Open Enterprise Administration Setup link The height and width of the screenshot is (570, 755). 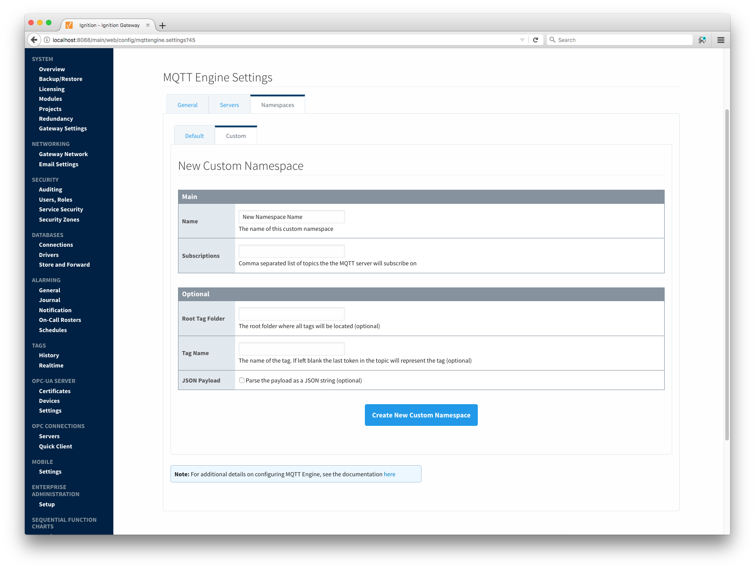coord(47,505)
